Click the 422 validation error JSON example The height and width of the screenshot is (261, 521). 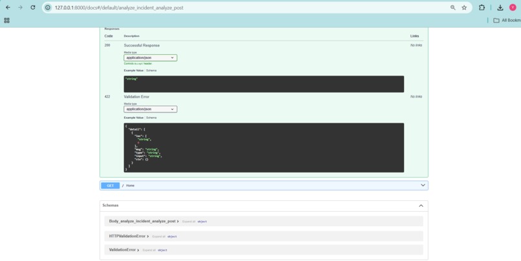[x=264, y=148]
